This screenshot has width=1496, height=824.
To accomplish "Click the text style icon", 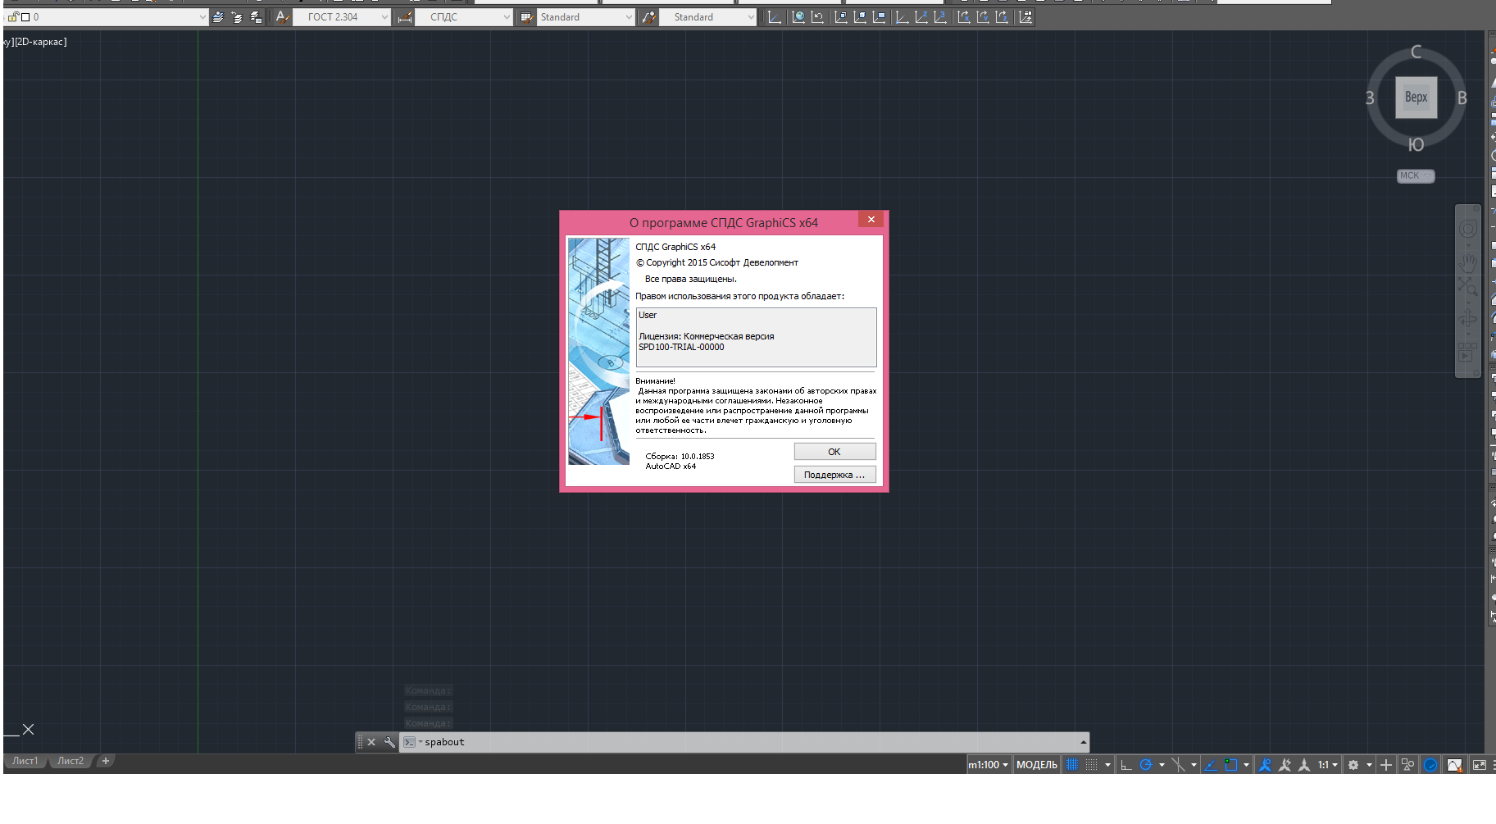I will click(x=282, y=17).
